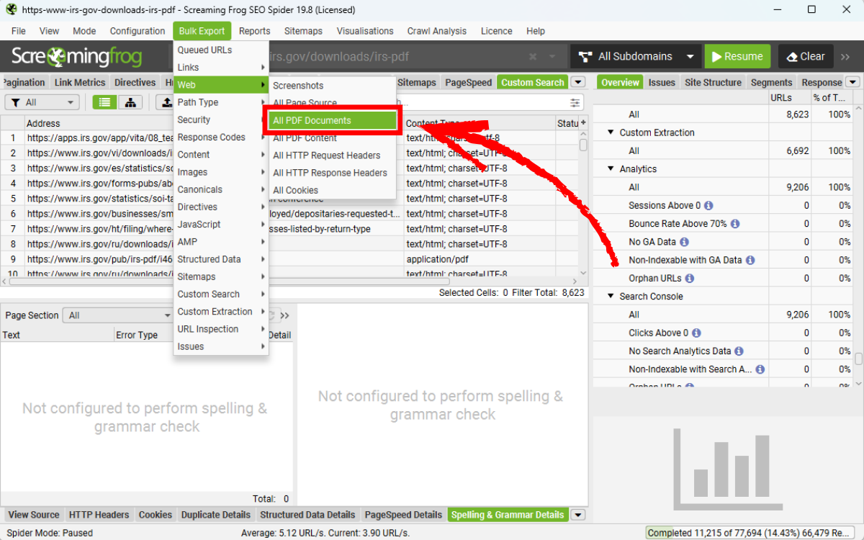Open the Site Structure tab
The height and width of the screenshot is (540, 864).
(713, 83)
